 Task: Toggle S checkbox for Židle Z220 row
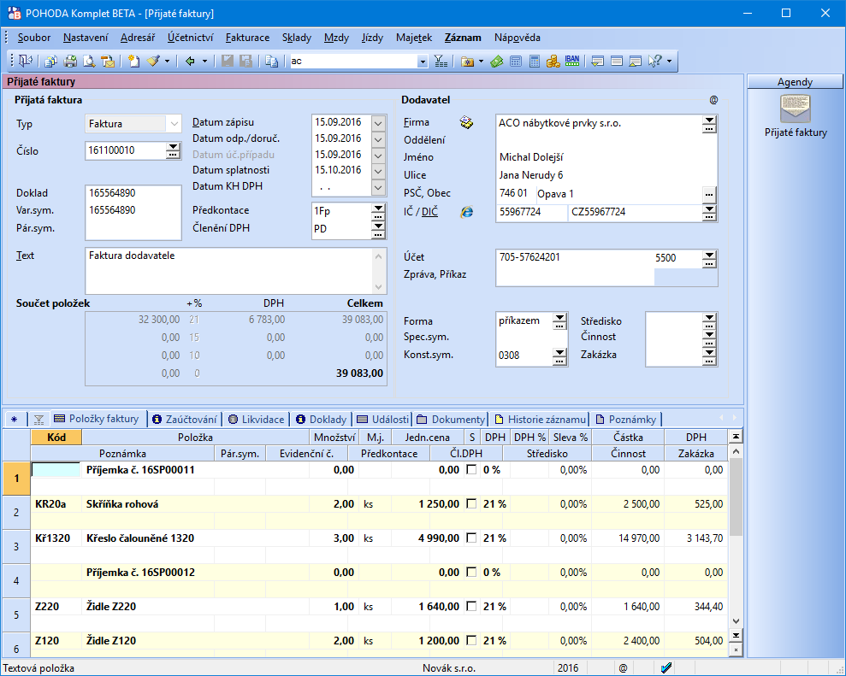471,606
